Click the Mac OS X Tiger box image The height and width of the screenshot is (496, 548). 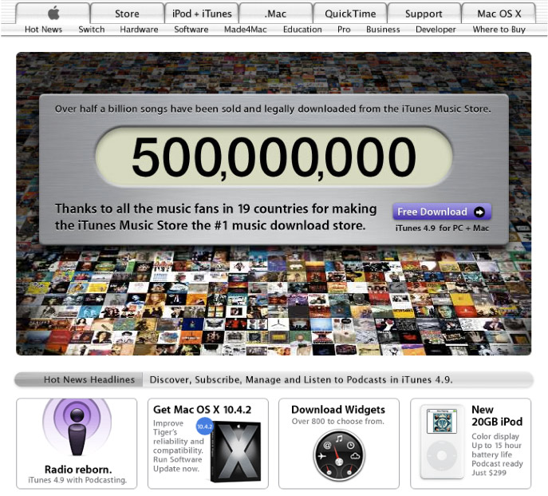coord(236,451)
